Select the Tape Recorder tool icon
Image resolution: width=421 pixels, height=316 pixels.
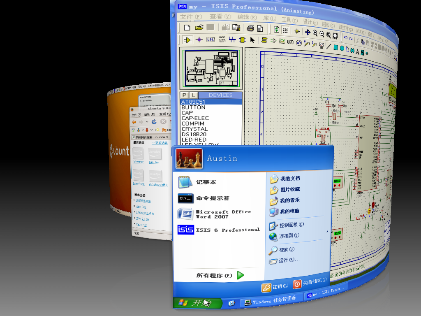click(290, 42)
